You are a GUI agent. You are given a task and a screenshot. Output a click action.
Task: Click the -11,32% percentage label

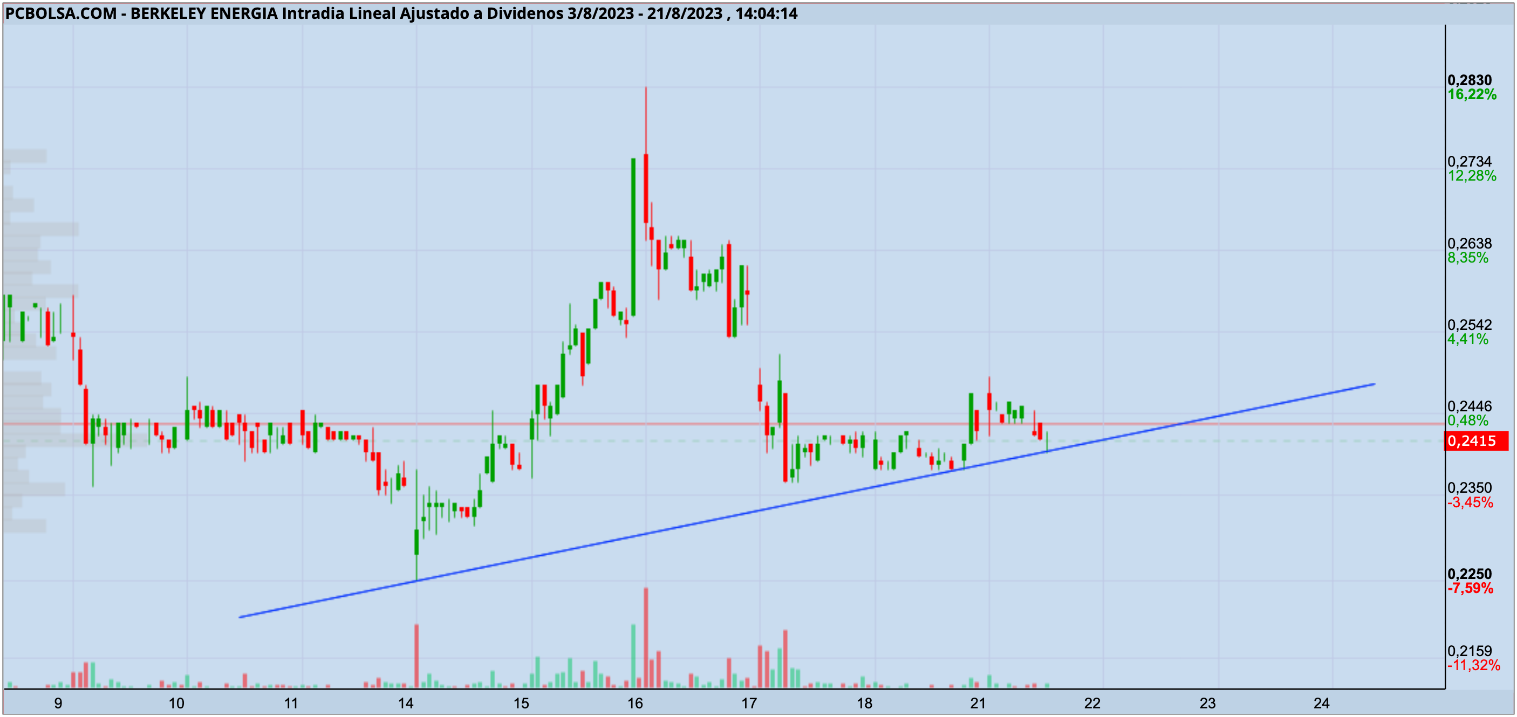pos(1473,665)
